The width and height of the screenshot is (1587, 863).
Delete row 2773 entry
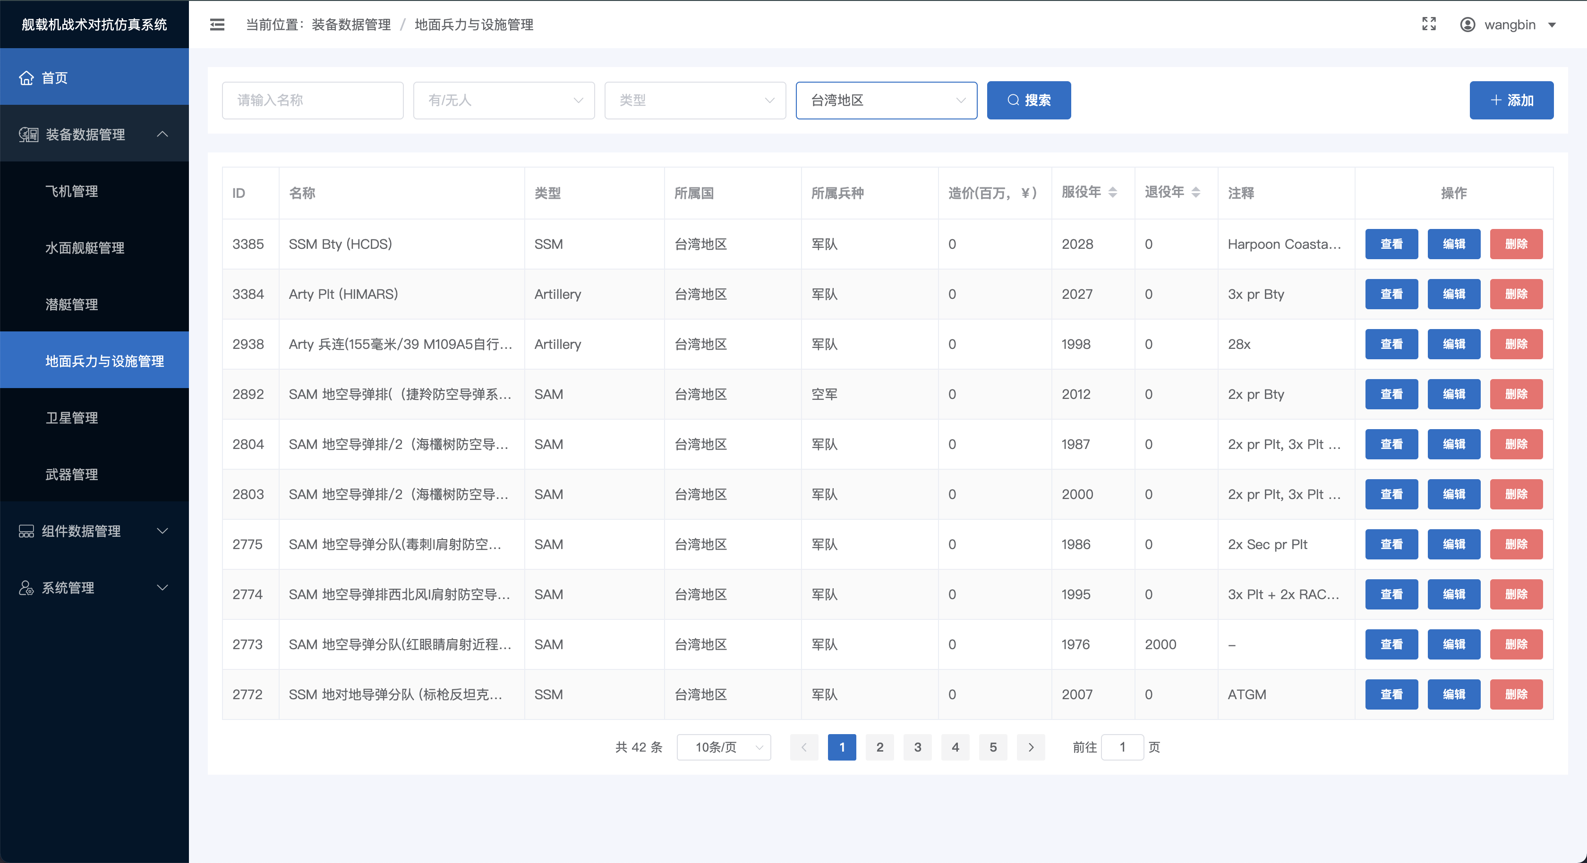coord(1516,644)
